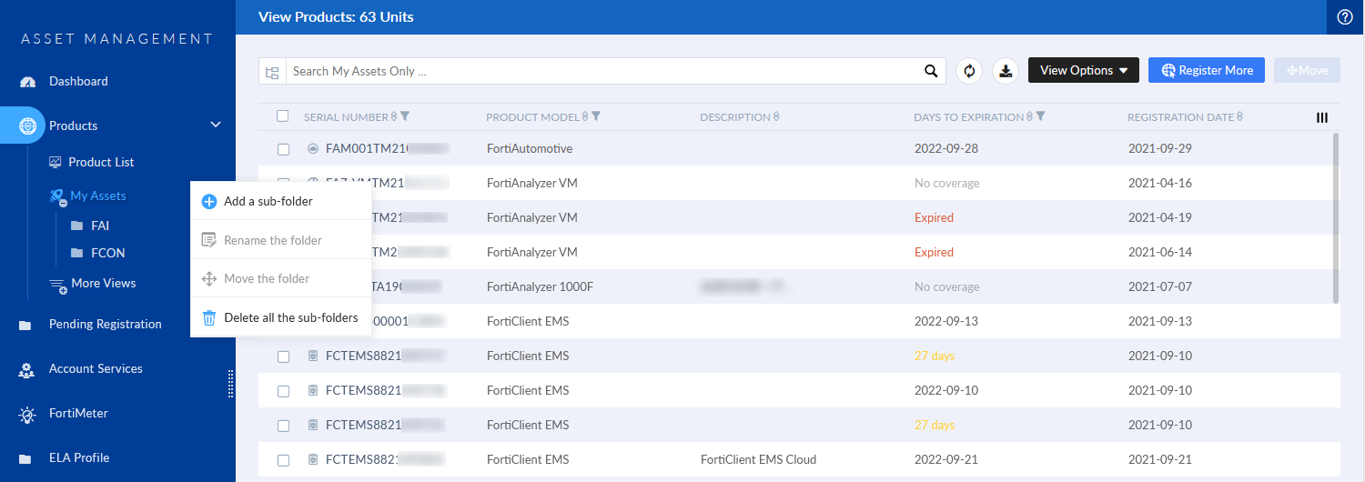The height and width of the screenshot is (482, 1365).
Task: Click the FortiMeter lightbulb icon
Action: tap(28, 415)
